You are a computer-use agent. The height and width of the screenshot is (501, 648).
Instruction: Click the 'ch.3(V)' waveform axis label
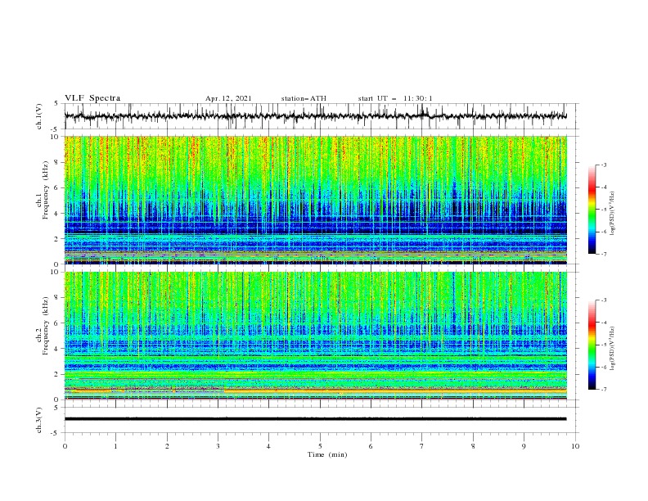(39, 420)
